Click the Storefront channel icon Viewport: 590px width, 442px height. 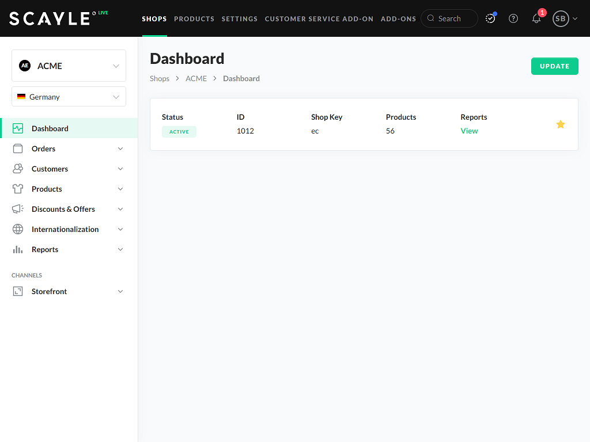pyautogui.click(x=17, y=291)
